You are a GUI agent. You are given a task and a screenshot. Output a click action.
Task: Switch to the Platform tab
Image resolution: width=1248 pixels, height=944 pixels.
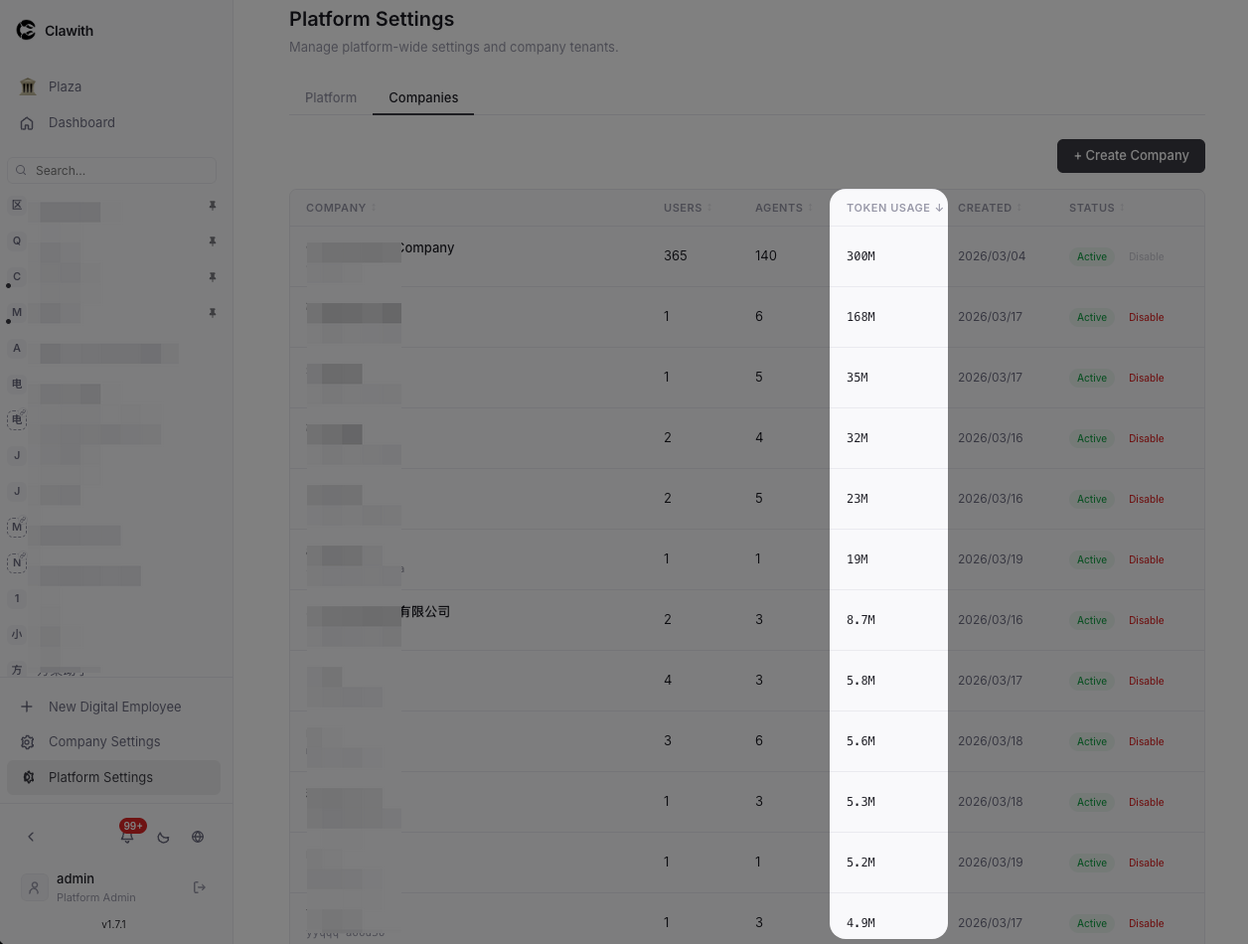coord(331,97)
